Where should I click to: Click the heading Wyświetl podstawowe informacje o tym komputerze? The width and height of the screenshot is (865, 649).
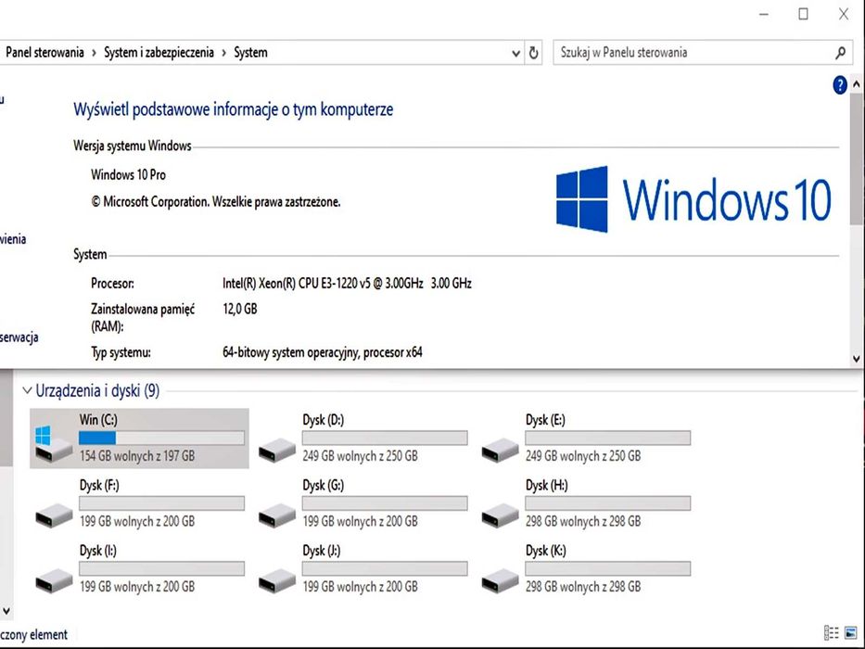point(234,109)
